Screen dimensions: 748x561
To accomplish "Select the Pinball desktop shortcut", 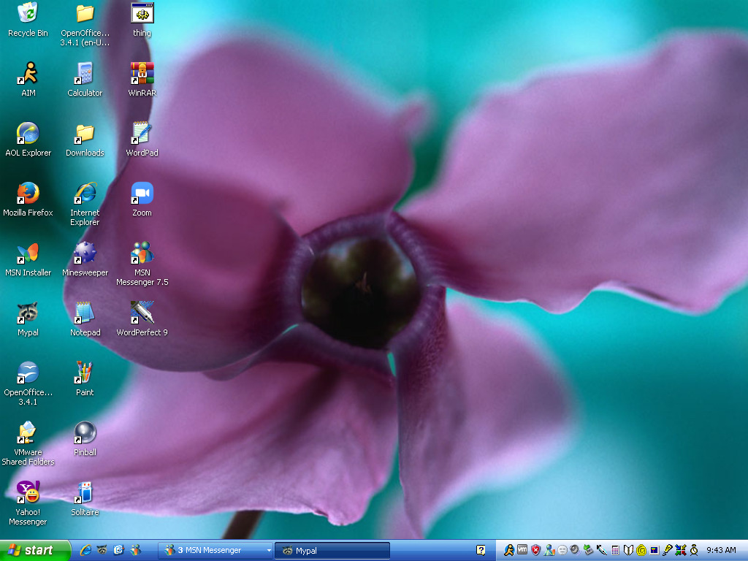I will click(85, 433).
